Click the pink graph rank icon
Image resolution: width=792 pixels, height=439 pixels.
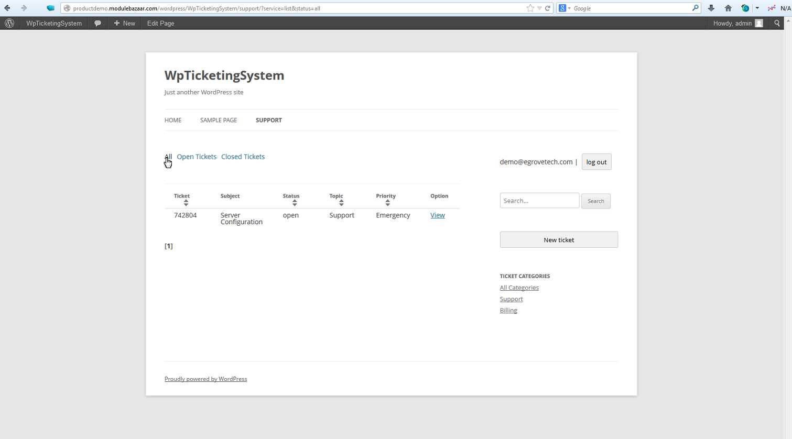[772, 8]
